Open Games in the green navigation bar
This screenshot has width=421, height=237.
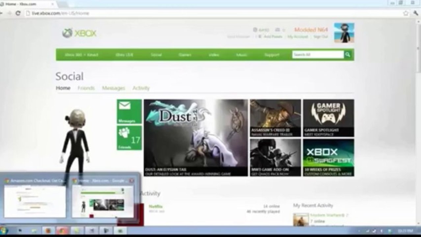(185, 55)
